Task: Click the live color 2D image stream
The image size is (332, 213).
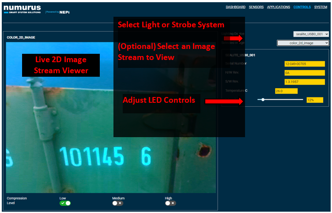Action: point(111,117)
